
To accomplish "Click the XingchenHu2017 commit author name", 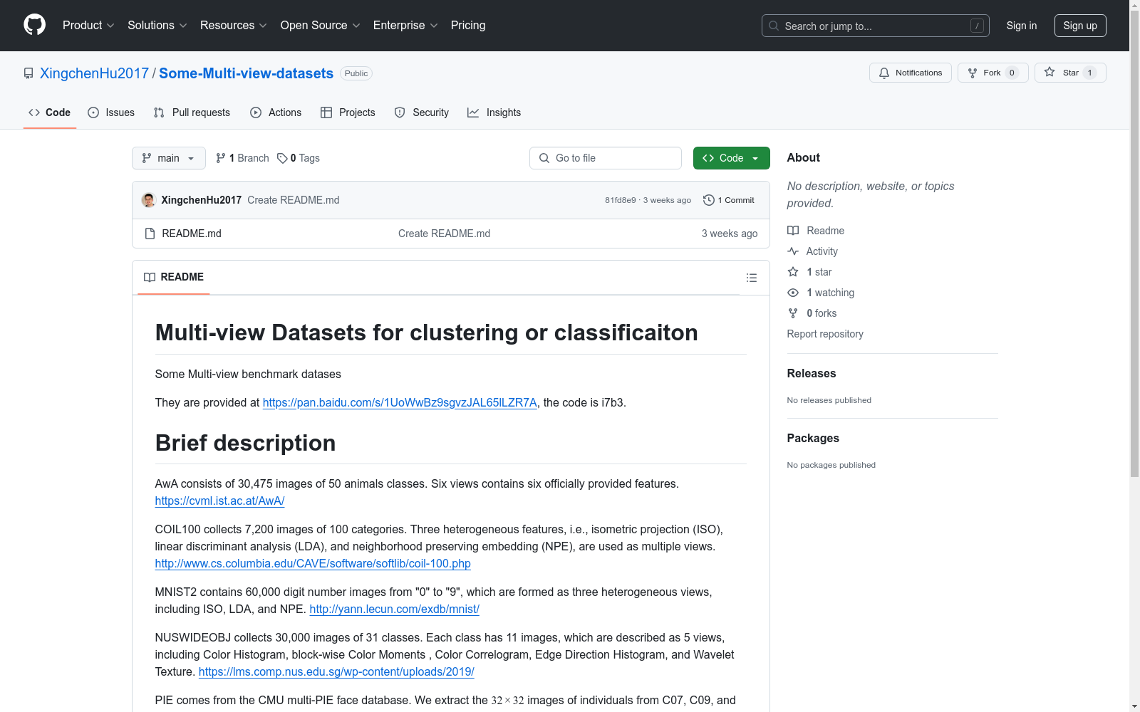I will 202,200.
